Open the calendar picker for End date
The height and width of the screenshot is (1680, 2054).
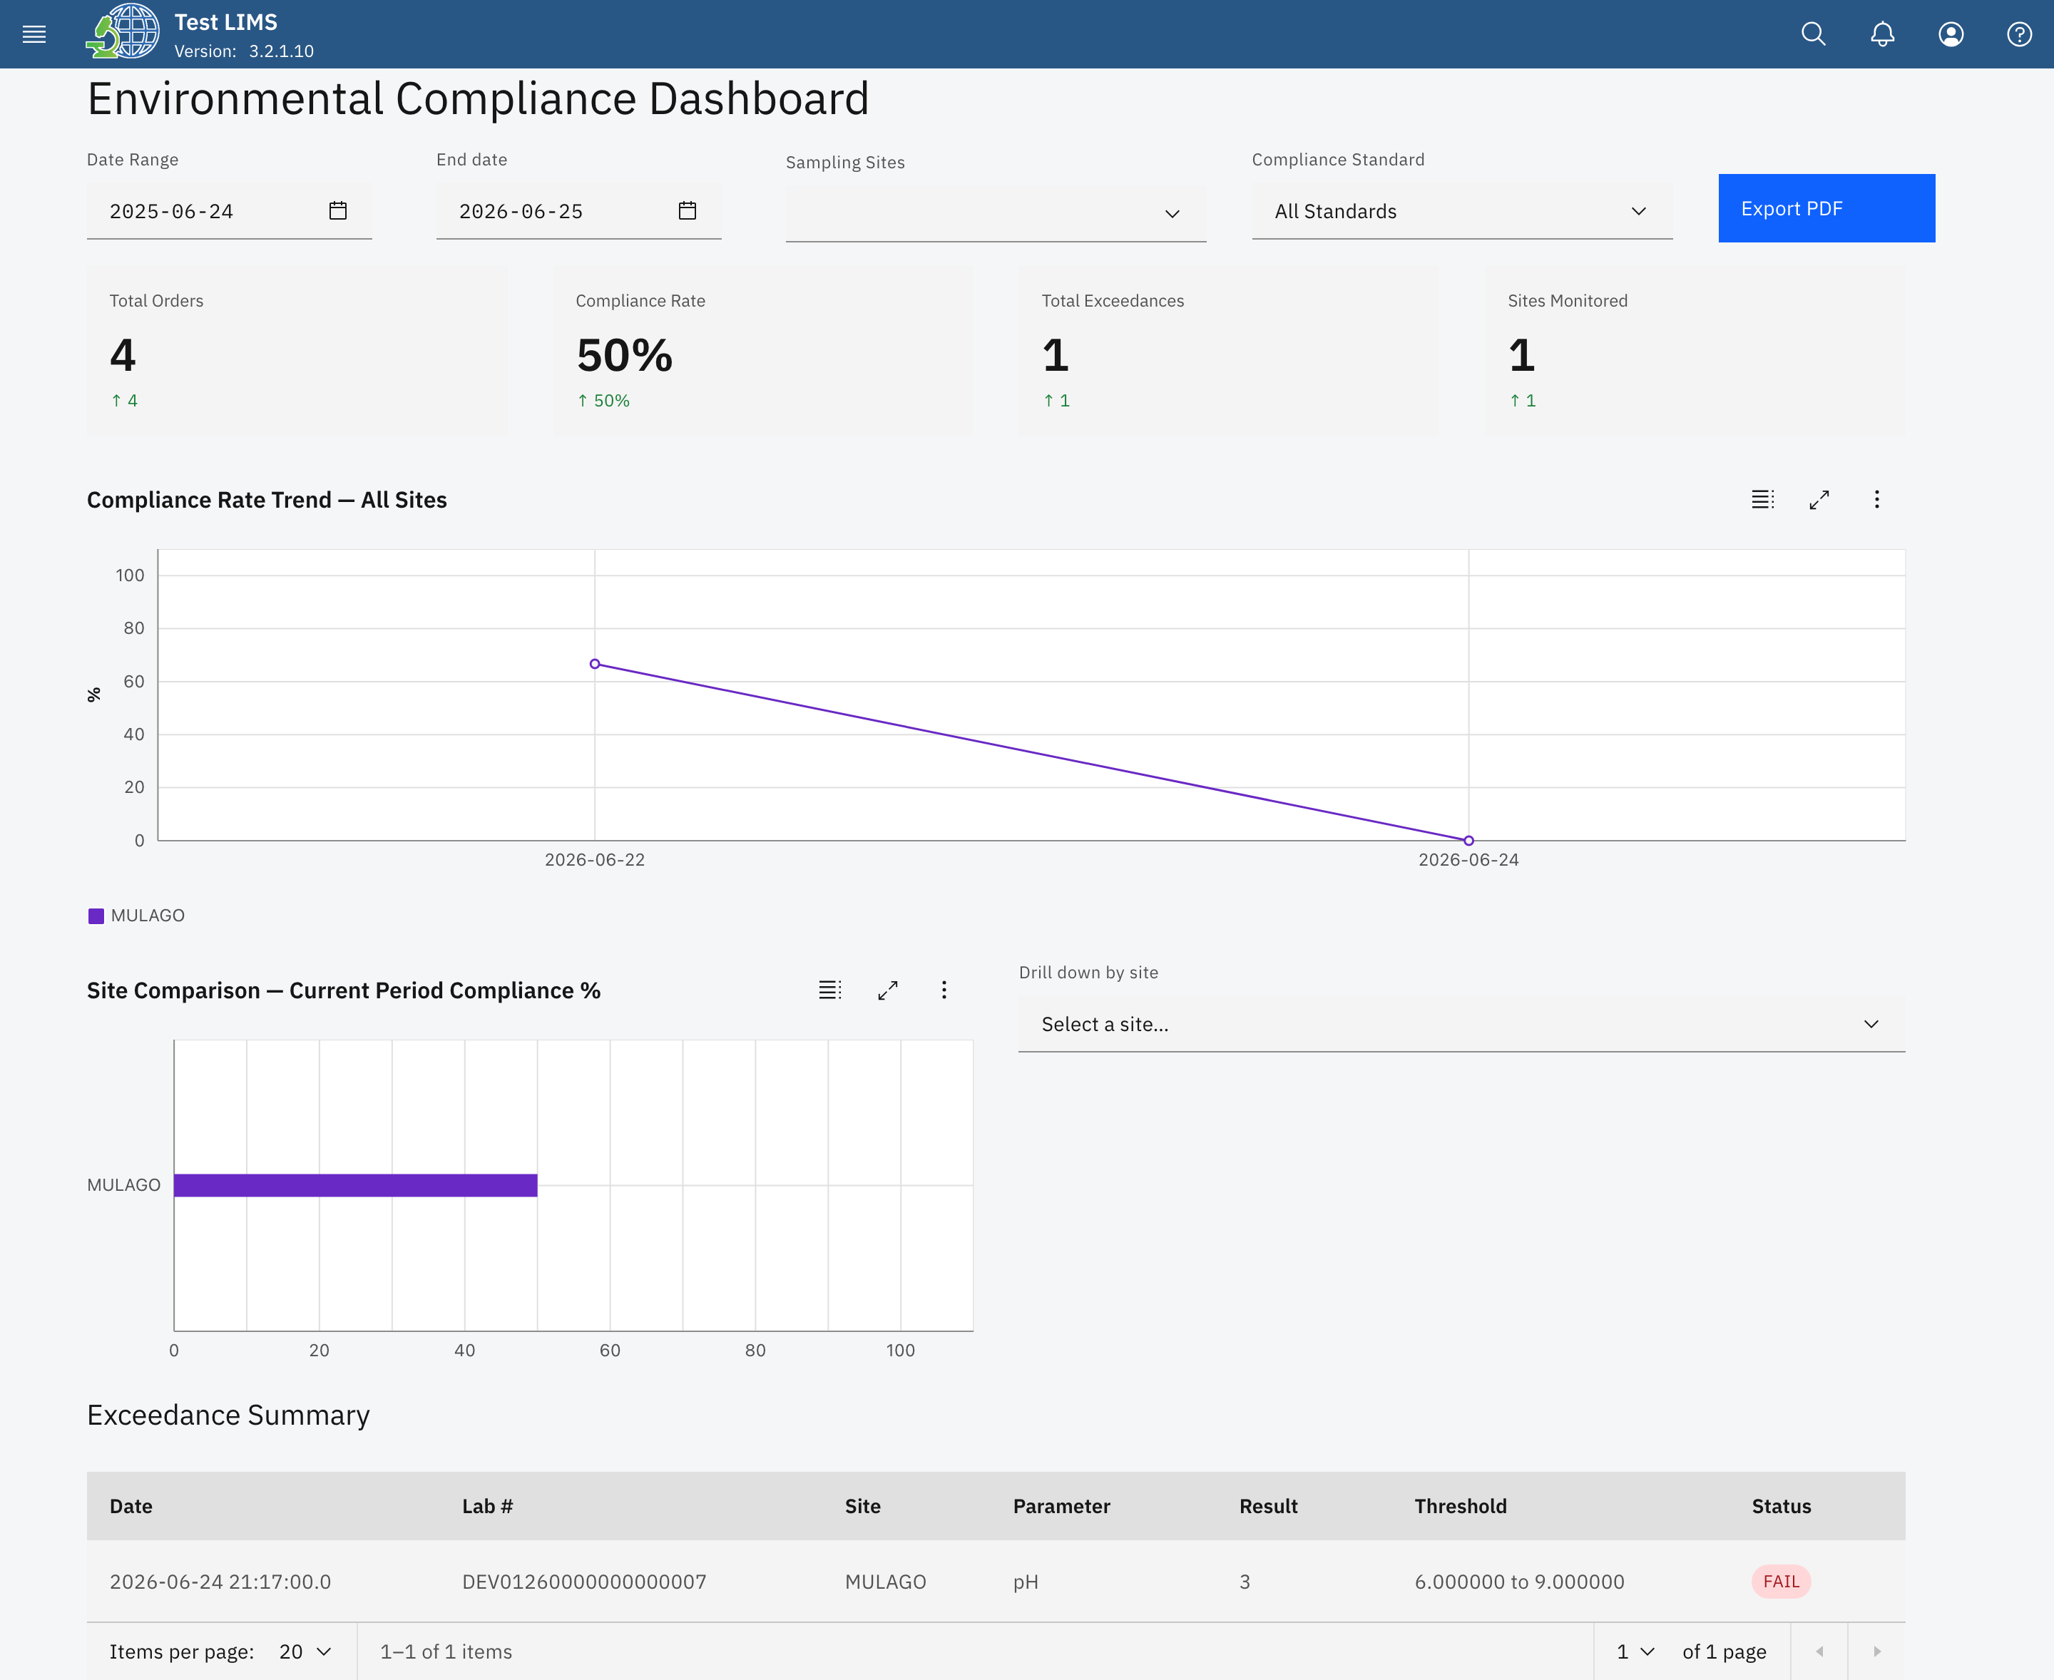coord(688,210)
